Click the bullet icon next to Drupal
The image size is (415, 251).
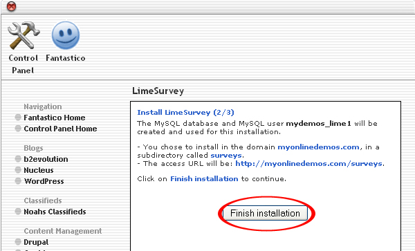tap(18, 242)
